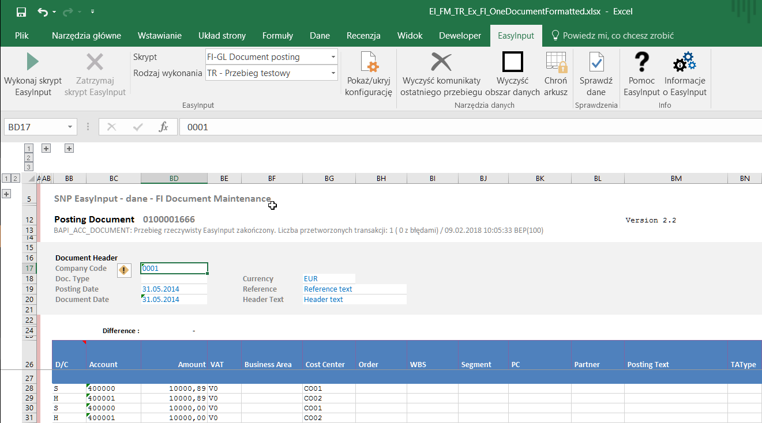Open the Skrypt dropdown showing FI-GL Document posting

click(333, 56)
